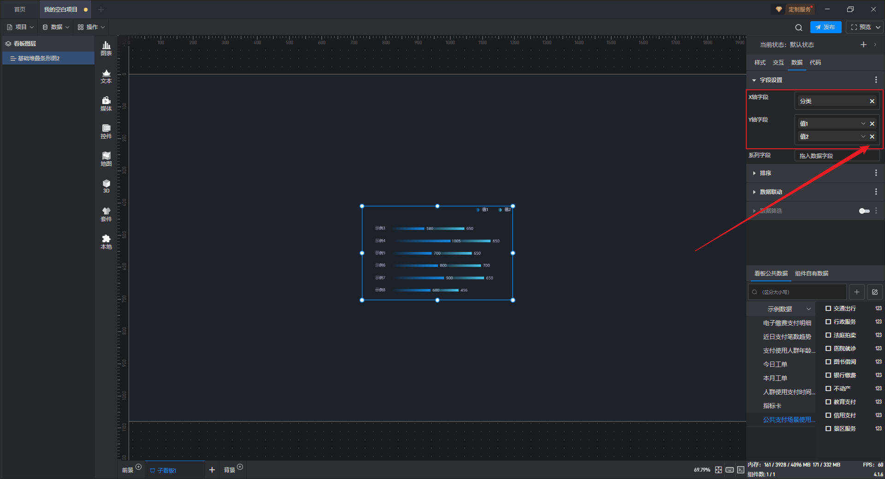Collapse the 字段设置 section
Screen dimensions: 885x479
click(754, 80)
